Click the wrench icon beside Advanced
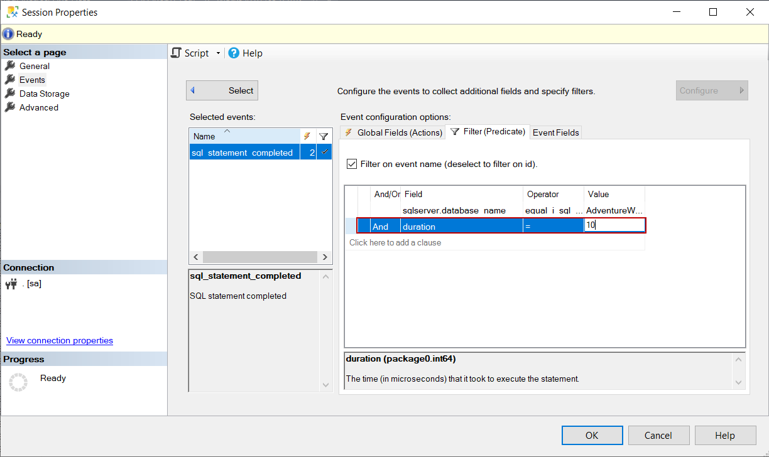The image size is (769, 457). [x=10, y=107]
